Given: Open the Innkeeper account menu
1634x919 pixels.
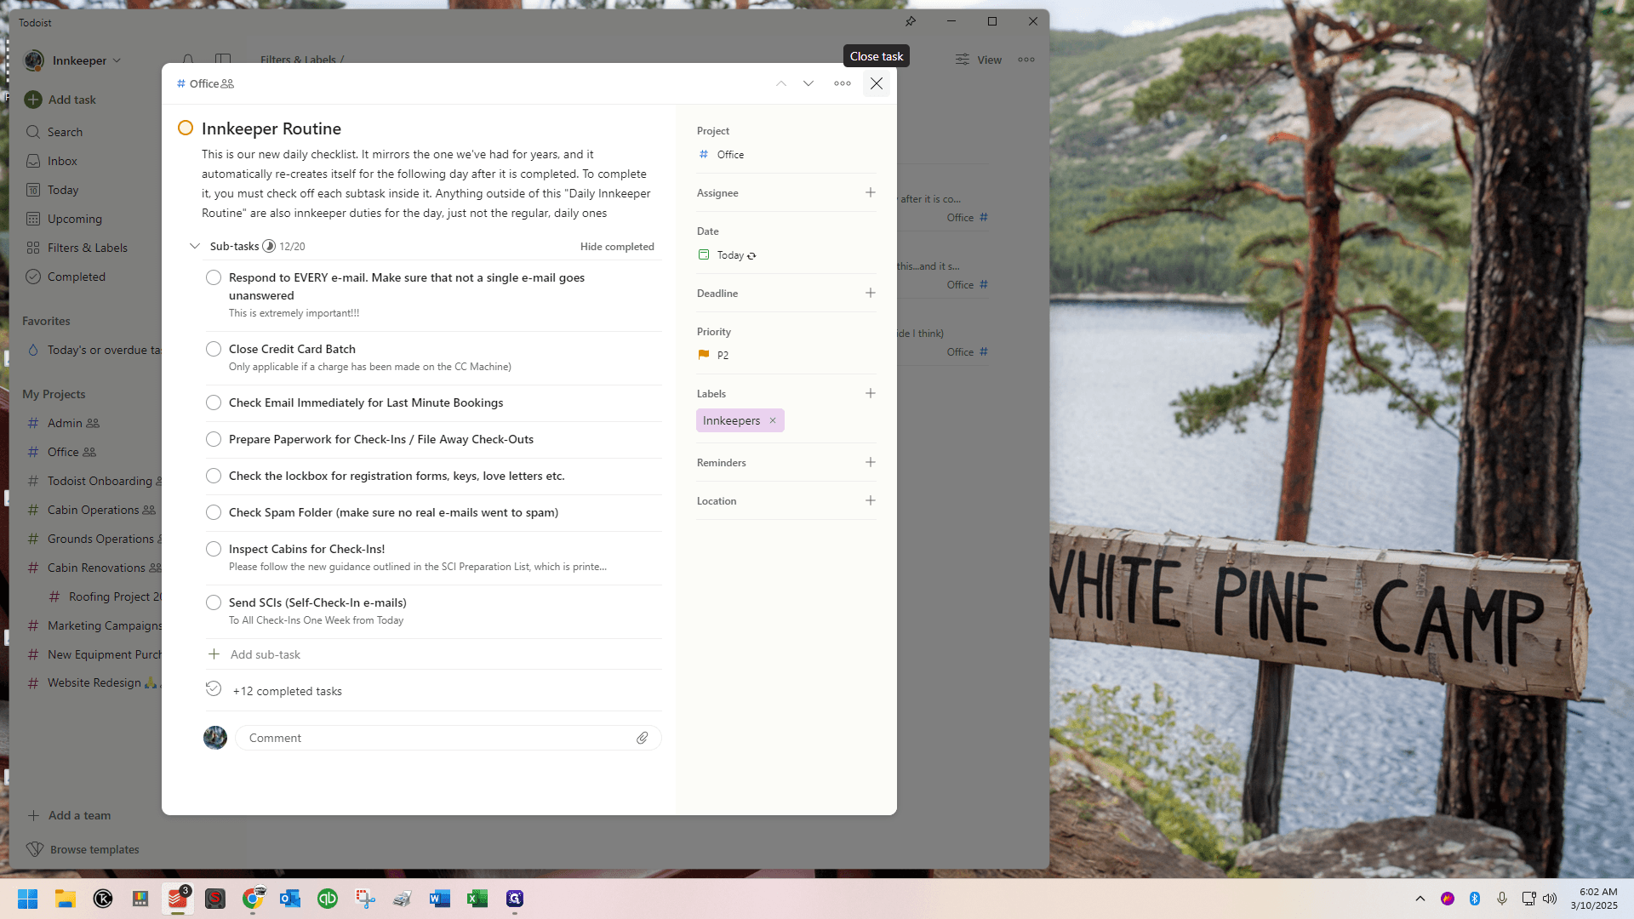Looking at the screenshot, I should 73,60.
